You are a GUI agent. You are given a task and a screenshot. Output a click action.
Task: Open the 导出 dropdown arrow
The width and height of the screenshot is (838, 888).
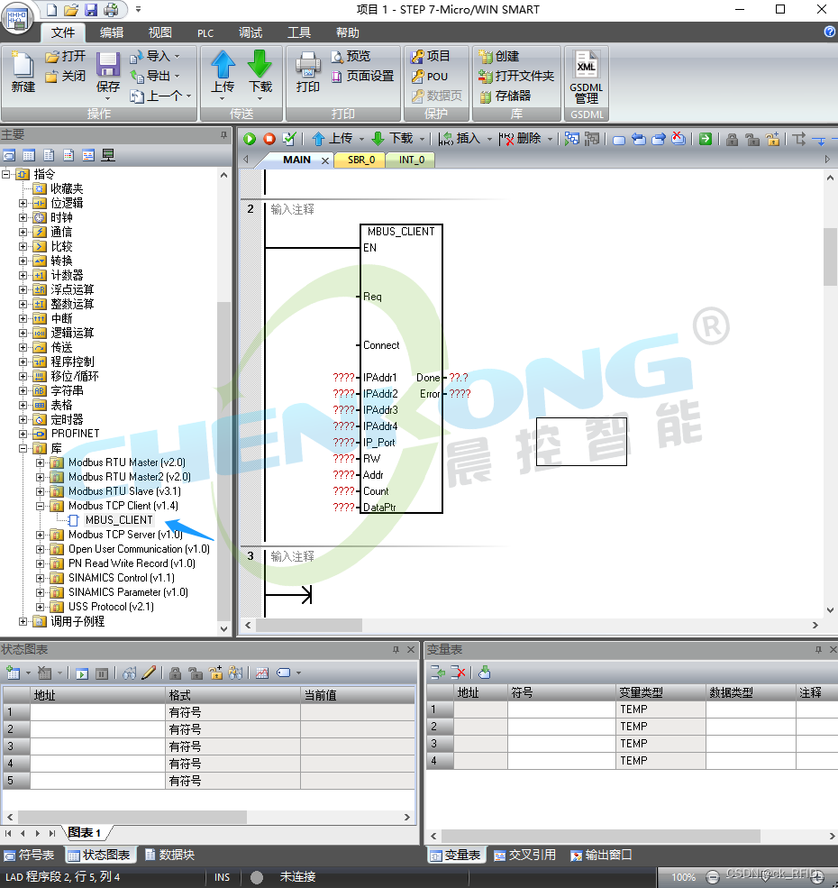click(178, 76)
